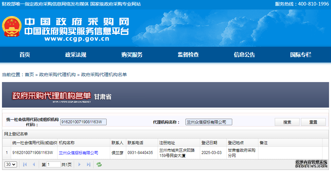Image resolution: width=331 pixels, height=171 pixels.
Task: Open the 监督检查 navigation item
Action: click(188, 55)
